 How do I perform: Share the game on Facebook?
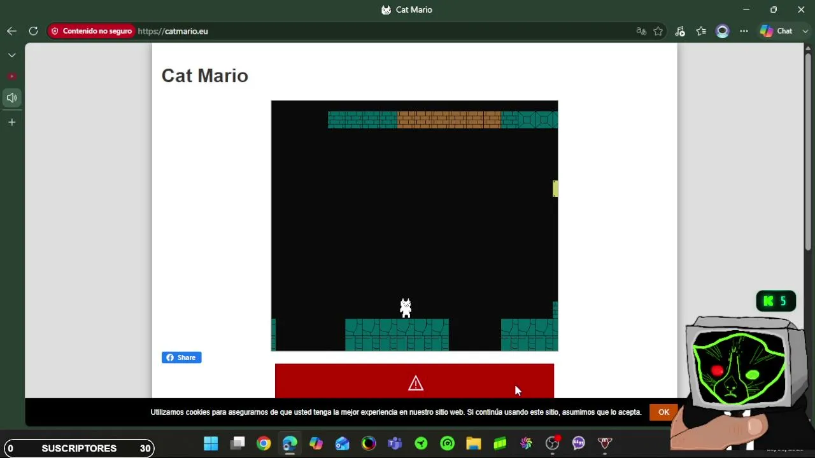181,357
